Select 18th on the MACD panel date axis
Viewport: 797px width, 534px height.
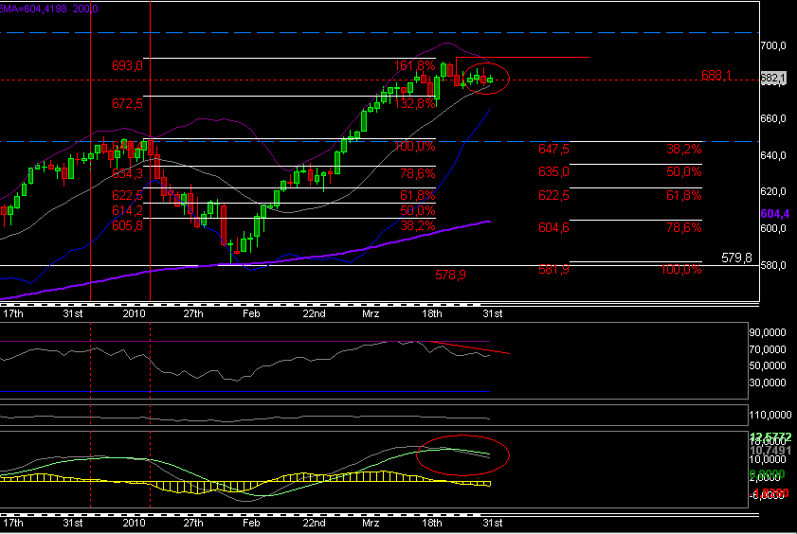[x=431, y=523]
